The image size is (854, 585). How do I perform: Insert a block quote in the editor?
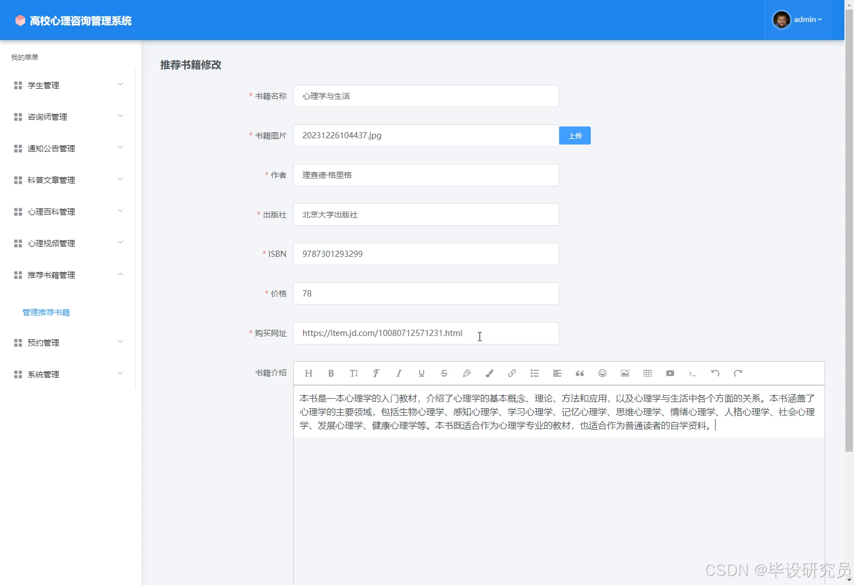(579, 373)
